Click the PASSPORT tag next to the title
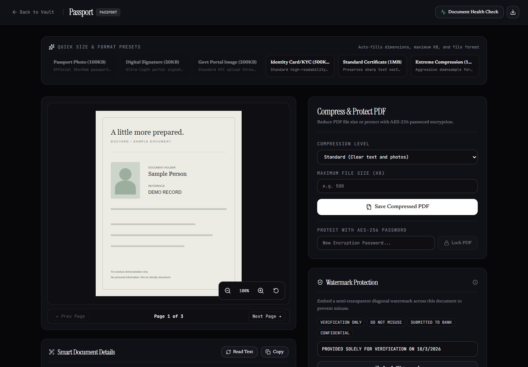 108,12
